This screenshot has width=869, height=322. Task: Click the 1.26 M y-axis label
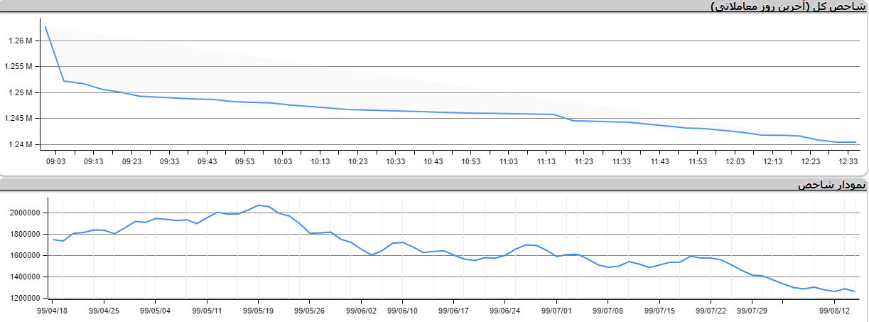[x=20, y=41]
